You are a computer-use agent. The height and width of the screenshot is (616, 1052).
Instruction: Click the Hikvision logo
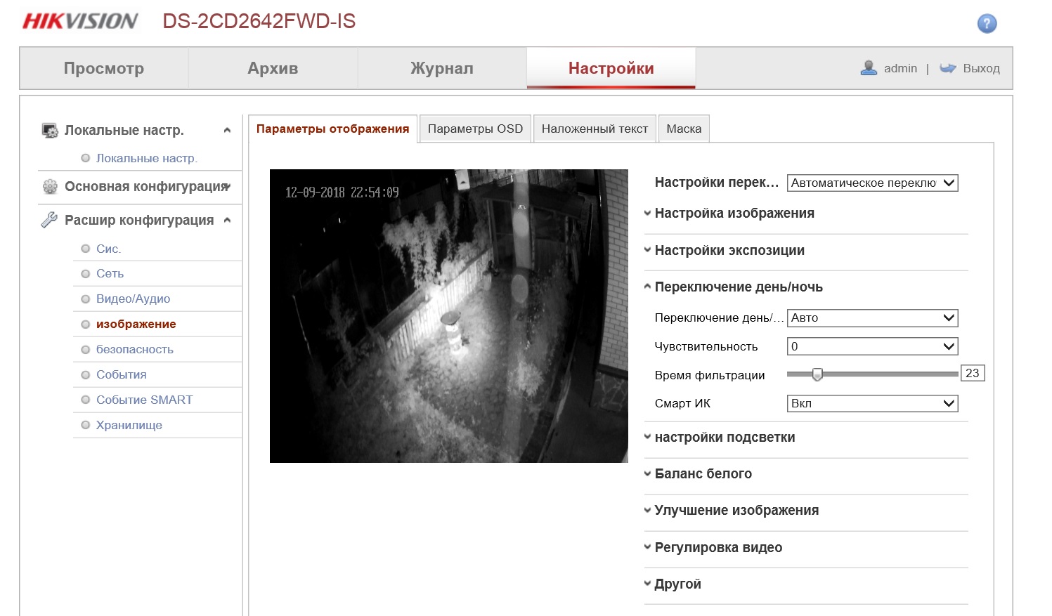(x=80, y=21)
